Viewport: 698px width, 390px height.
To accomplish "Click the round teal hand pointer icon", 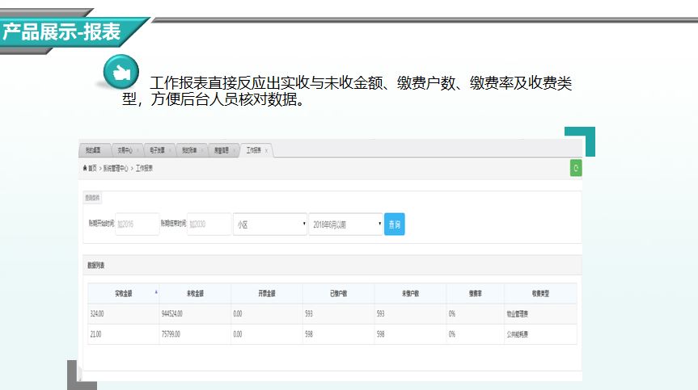I will 121,72.
